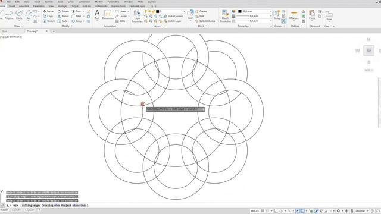Click the Rotate tool
This screenshot has height=214, width=381.
coord(63,11)
